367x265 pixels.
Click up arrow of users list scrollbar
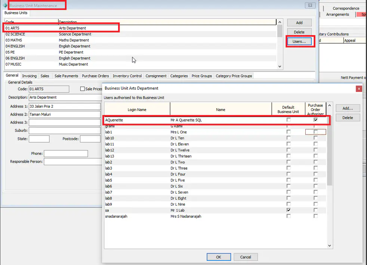330,105
